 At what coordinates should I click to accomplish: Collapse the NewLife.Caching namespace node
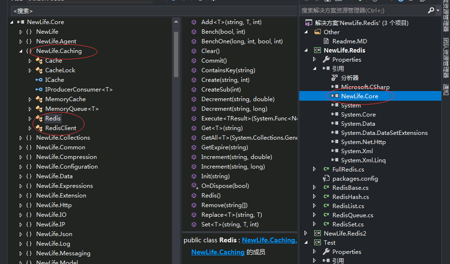pos(21,51)
